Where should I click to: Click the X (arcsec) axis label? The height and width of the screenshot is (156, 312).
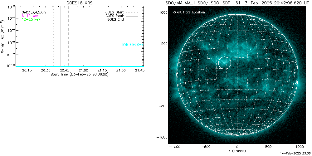237,151
